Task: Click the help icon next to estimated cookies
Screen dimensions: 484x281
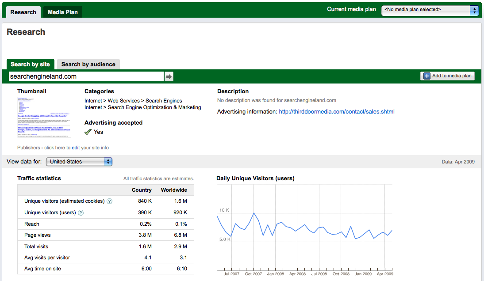Action: (109, 201)
